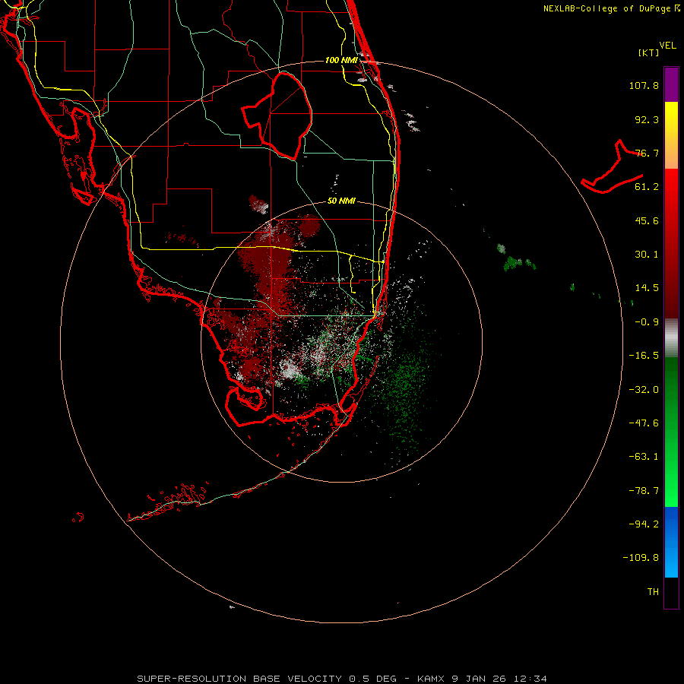Screen dimensions: 684x684
Task: Select the -16.5 velocity scale value
Action: click(x=644, y=356)
